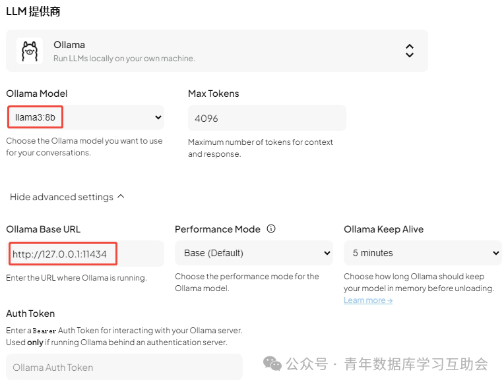Screen dimensions: 504x384
Task: Focus the Ollama Auth Token input field
Action: coord(124,368)
